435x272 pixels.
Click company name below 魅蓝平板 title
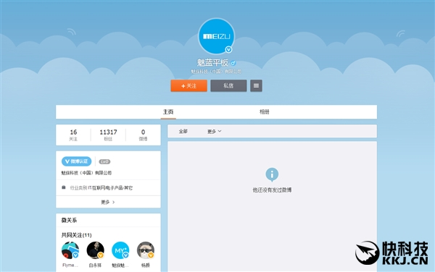pos(216,72)
